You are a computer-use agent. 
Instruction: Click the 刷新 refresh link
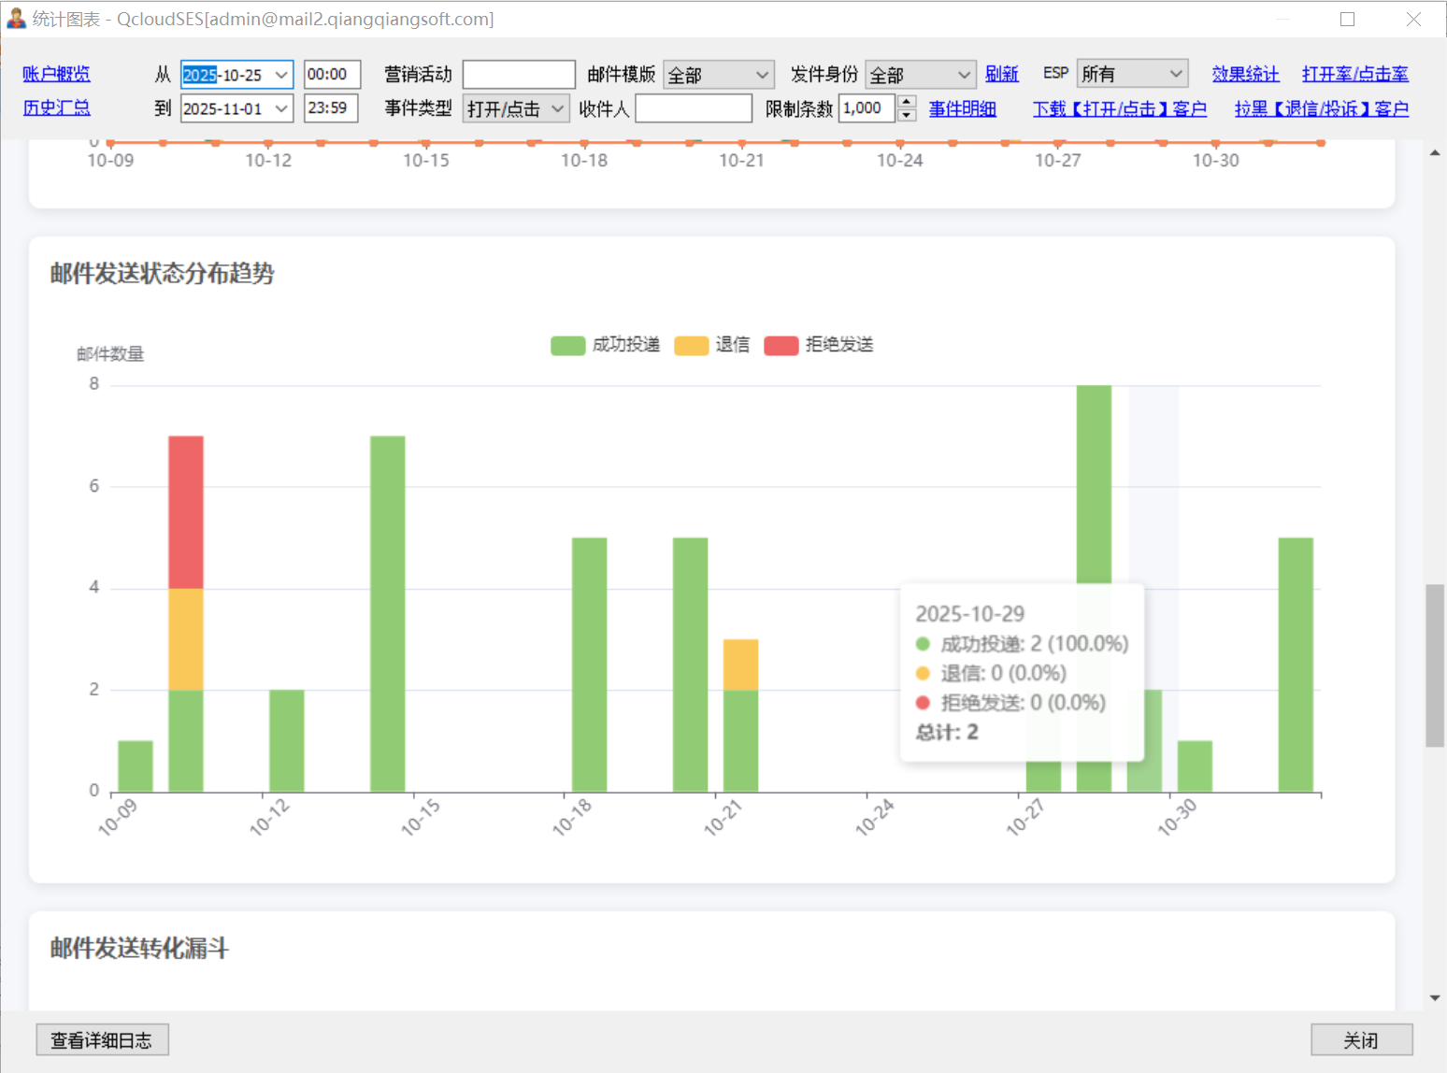tap(1001, 74)
